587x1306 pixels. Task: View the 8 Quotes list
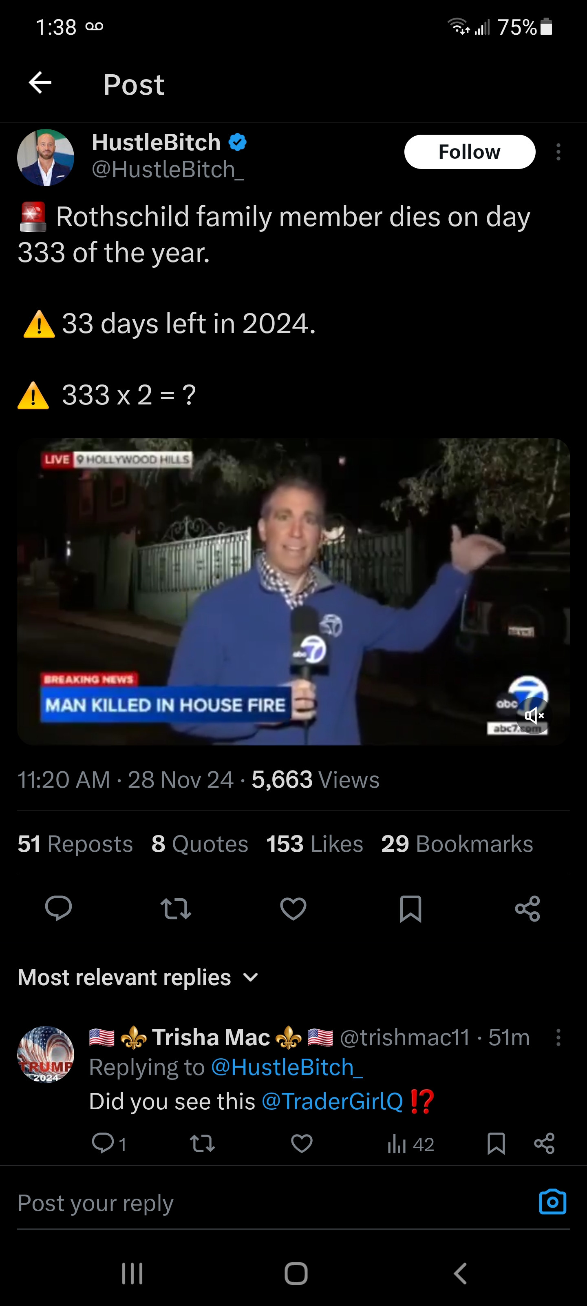[200, 844]
